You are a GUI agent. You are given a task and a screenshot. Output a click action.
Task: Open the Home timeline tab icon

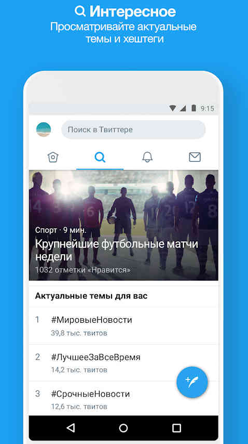pos(53,157)
